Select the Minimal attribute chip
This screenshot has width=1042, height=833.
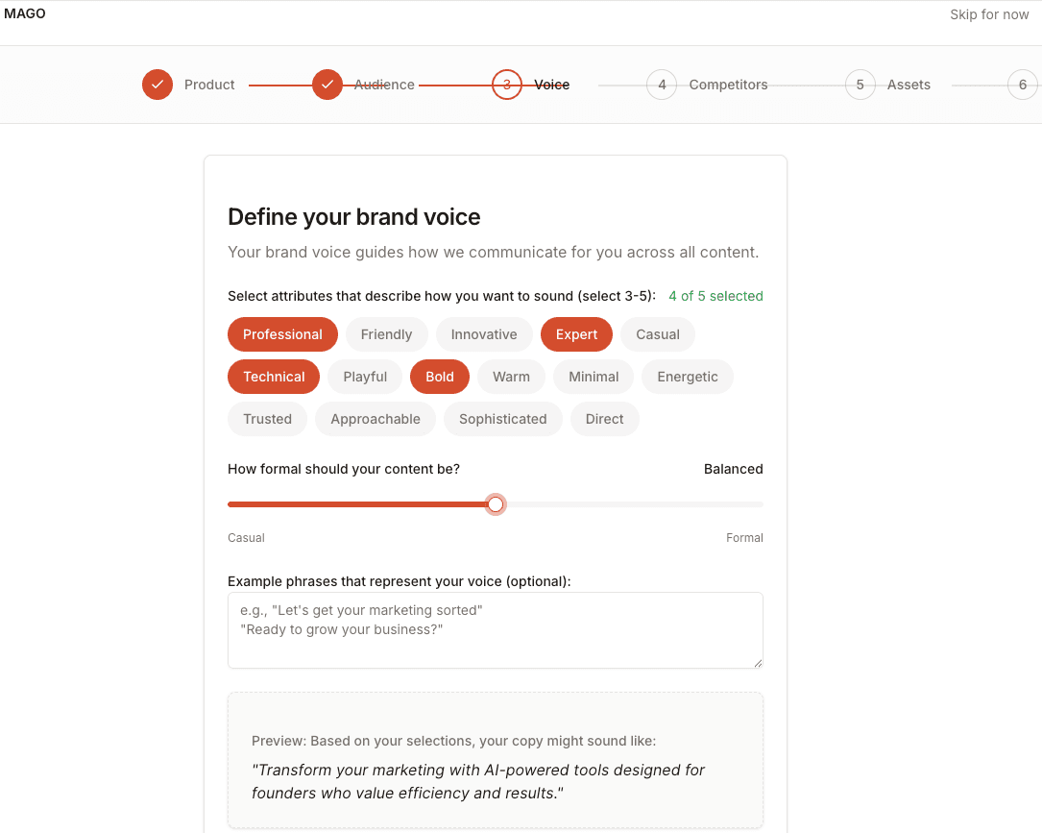594,377
